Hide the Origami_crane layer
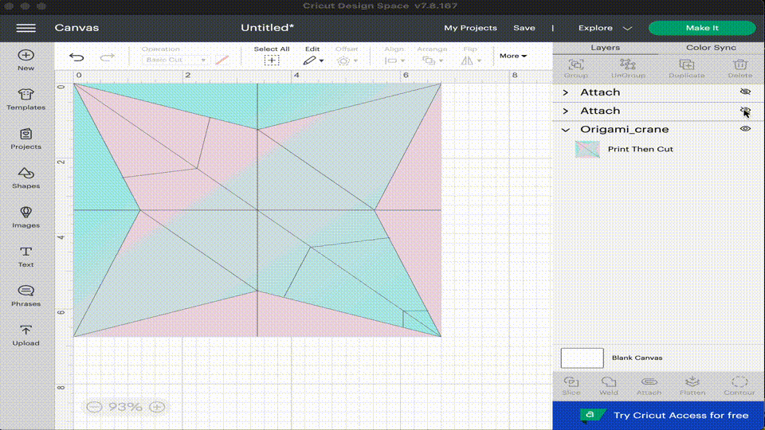765x430 pixels. [745, 129]
